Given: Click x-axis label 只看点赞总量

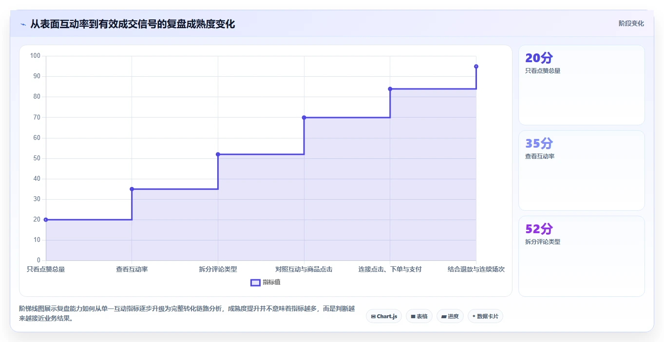Looking at the screenshot, I should tap(46, 269).
